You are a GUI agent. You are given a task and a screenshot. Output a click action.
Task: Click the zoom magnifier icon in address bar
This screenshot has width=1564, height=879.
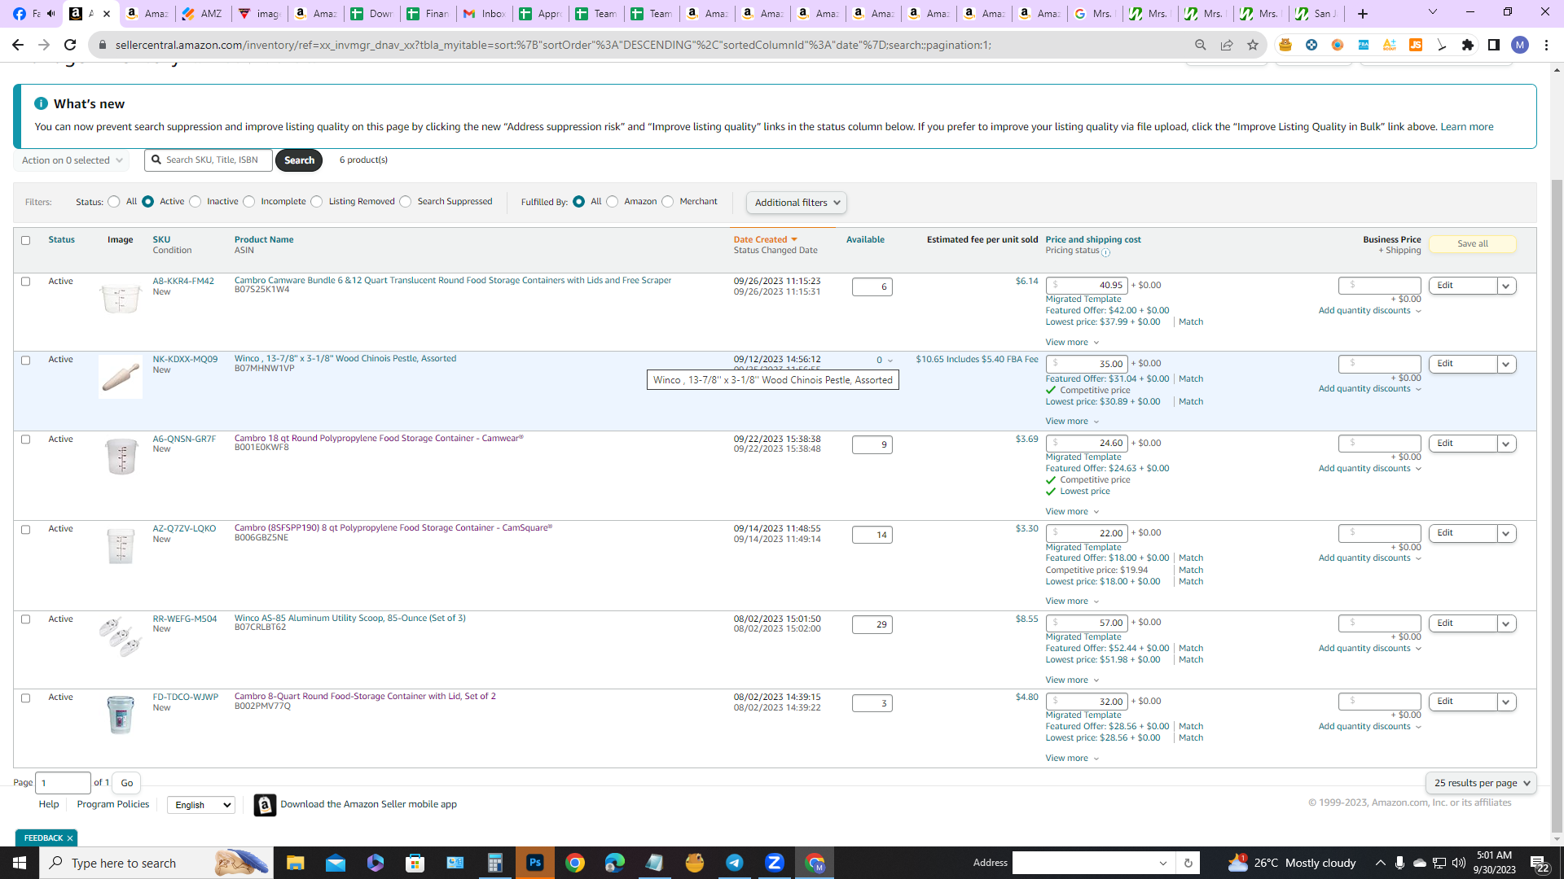[1200, 45]
